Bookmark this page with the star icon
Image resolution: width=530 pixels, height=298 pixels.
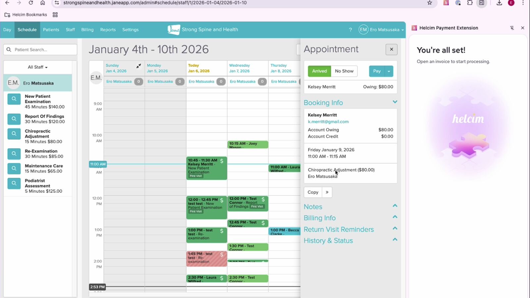point(430,3)
